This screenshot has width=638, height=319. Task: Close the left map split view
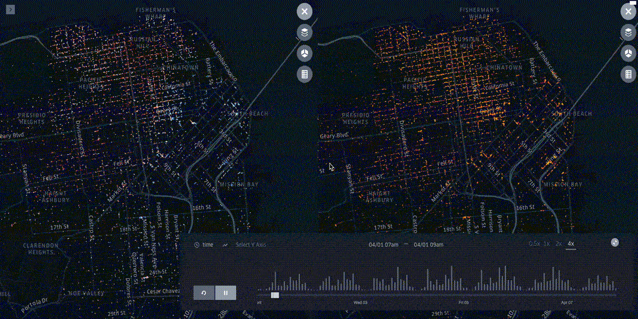pyautogui.click(x=304, y=11)
